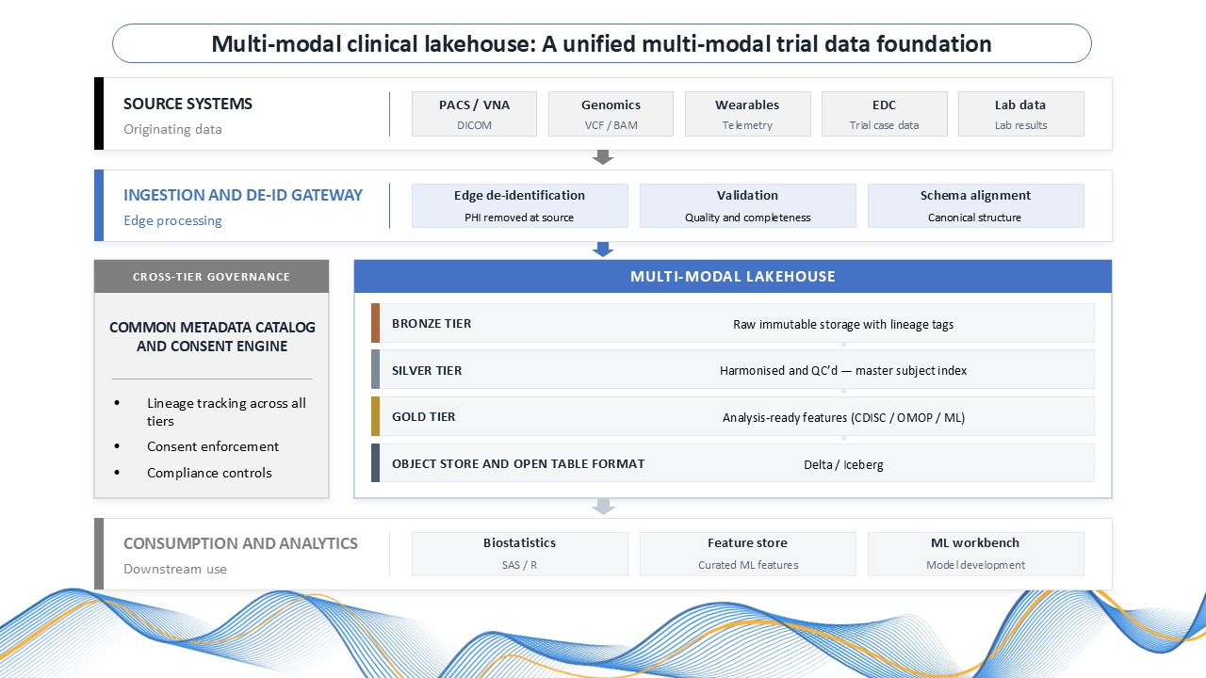The height and width of the screenshot is (678, 1206).
Task: Click the CONSUMPTION AND ANALYTICS heading
Action: (x=240, y=543)
